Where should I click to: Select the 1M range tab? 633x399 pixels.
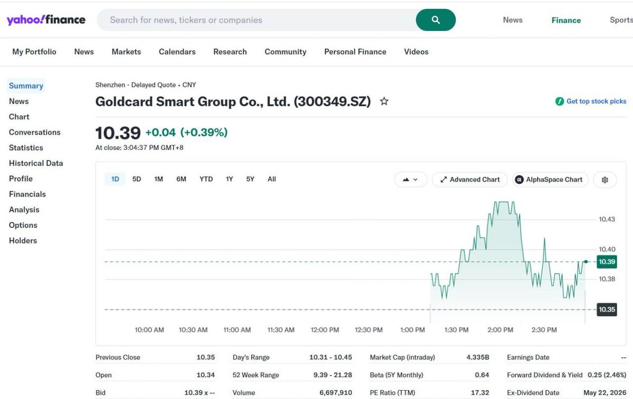[x=158, y=179]
